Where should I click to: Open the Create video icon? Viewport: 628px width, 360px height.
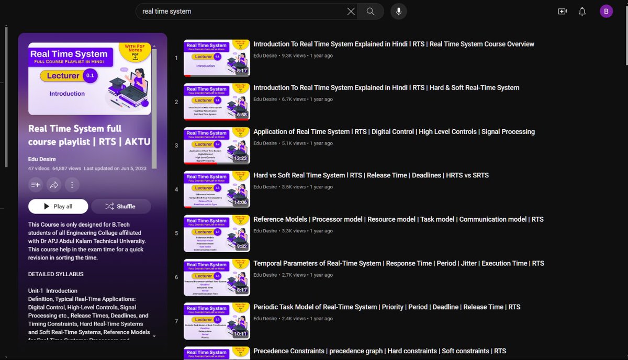click(563, 12)
